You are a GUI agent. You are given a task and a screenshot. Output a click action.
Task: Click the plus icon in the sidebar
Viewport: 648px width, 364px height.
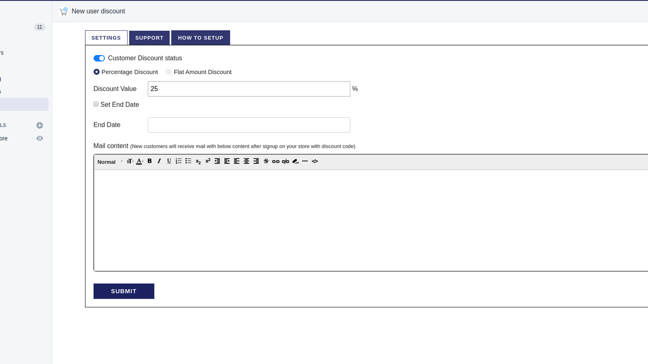pyautogui.click(x=39, y=125)
